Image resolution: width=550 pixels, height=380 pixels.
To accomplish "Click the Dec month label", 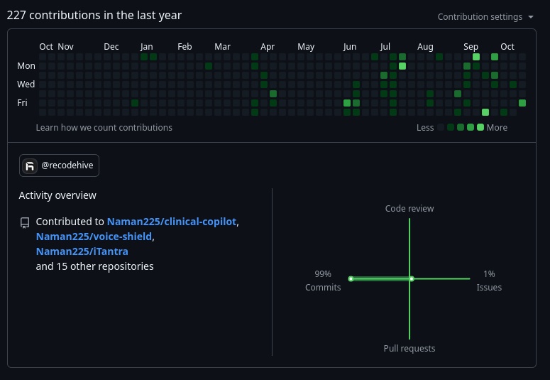I will tap(111, 47).
